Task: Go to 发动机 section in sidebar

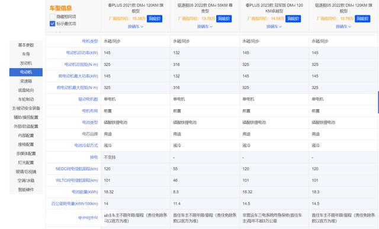Action: coord(26,63)
